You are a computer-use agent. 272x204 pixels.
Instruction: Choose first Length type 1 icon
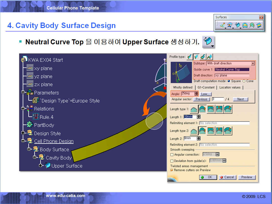click(194, 109)
